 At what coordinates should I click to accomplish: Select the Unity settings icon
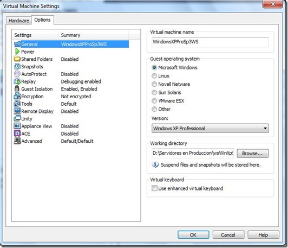tap(17, 118)
